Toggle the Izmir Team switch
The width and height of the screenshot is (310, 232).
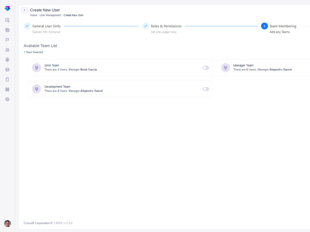206,68
